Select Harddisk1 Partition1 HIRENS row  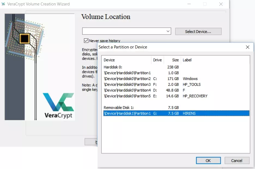[176, 113]
